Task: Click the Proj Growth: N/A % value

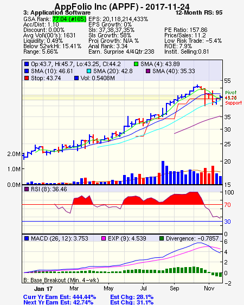Action: coord(114,41)
